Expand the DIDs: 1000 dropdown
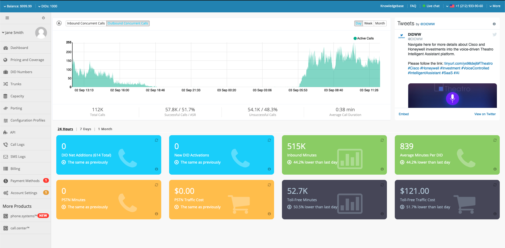Viewport: 505px width, 248px height. 48,6
